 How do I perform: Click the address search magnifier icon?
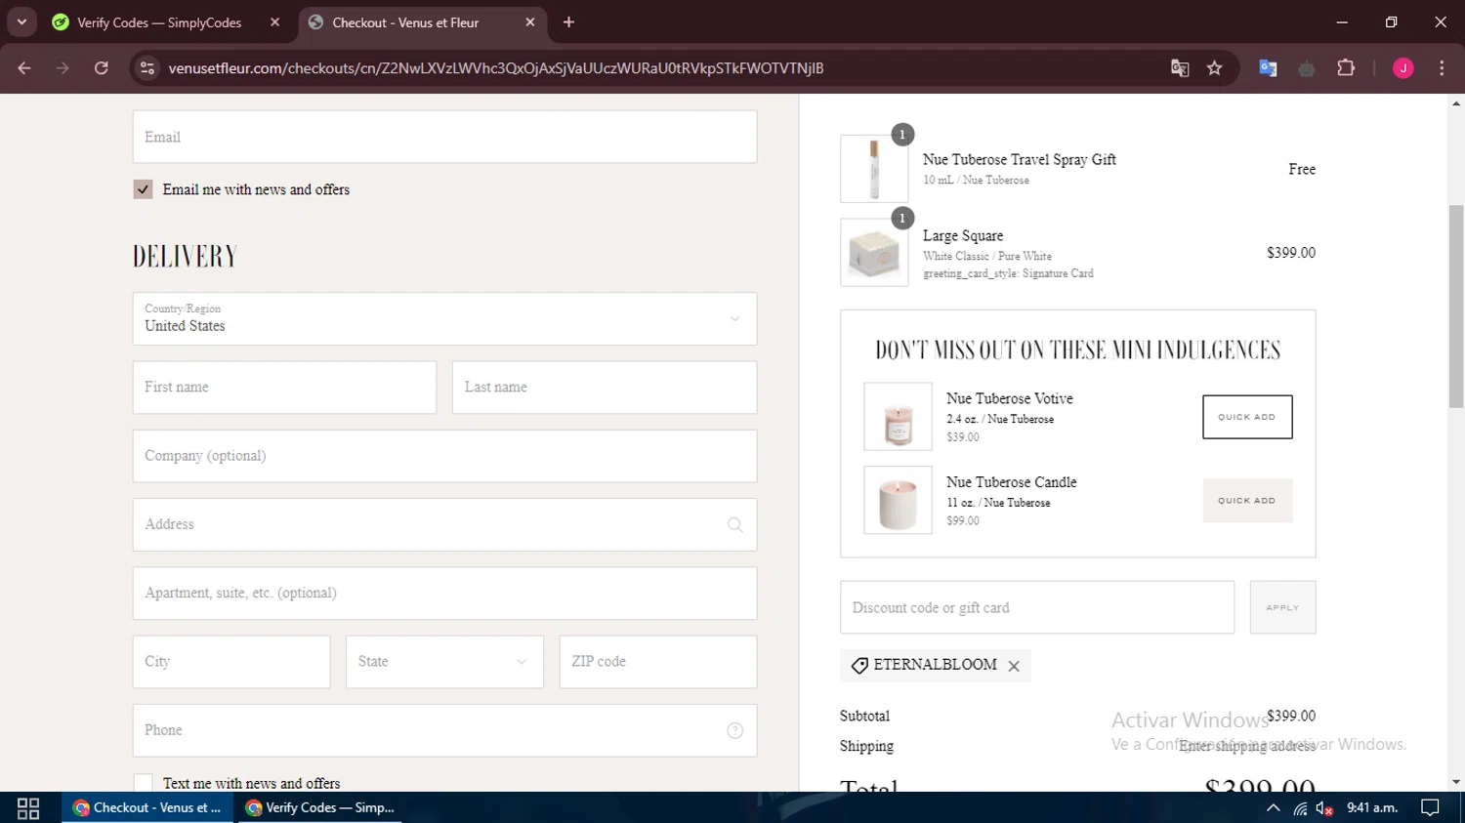[735, 525]
